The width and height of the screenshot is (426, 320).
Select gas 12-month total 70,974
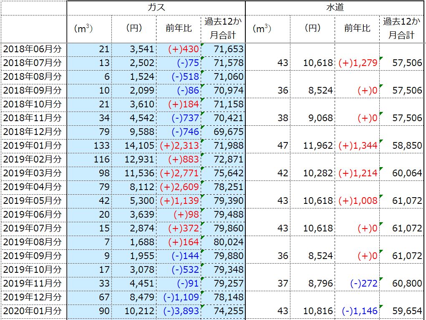coord(223,91)
